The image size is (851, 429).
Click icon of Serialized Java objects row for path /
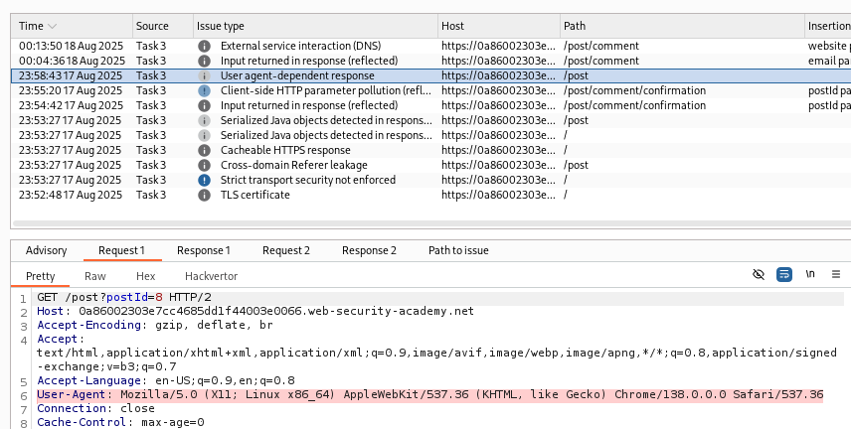coord(204,135)
